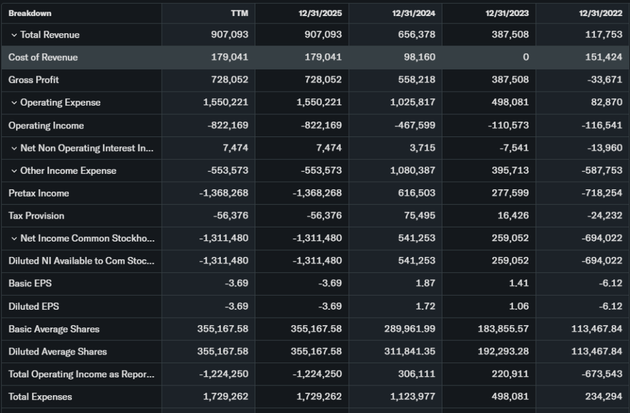Image resolution: width=630 pixels, height=413 pixels.
Task: Click the Breakdown column header
Action: (30, 13)
